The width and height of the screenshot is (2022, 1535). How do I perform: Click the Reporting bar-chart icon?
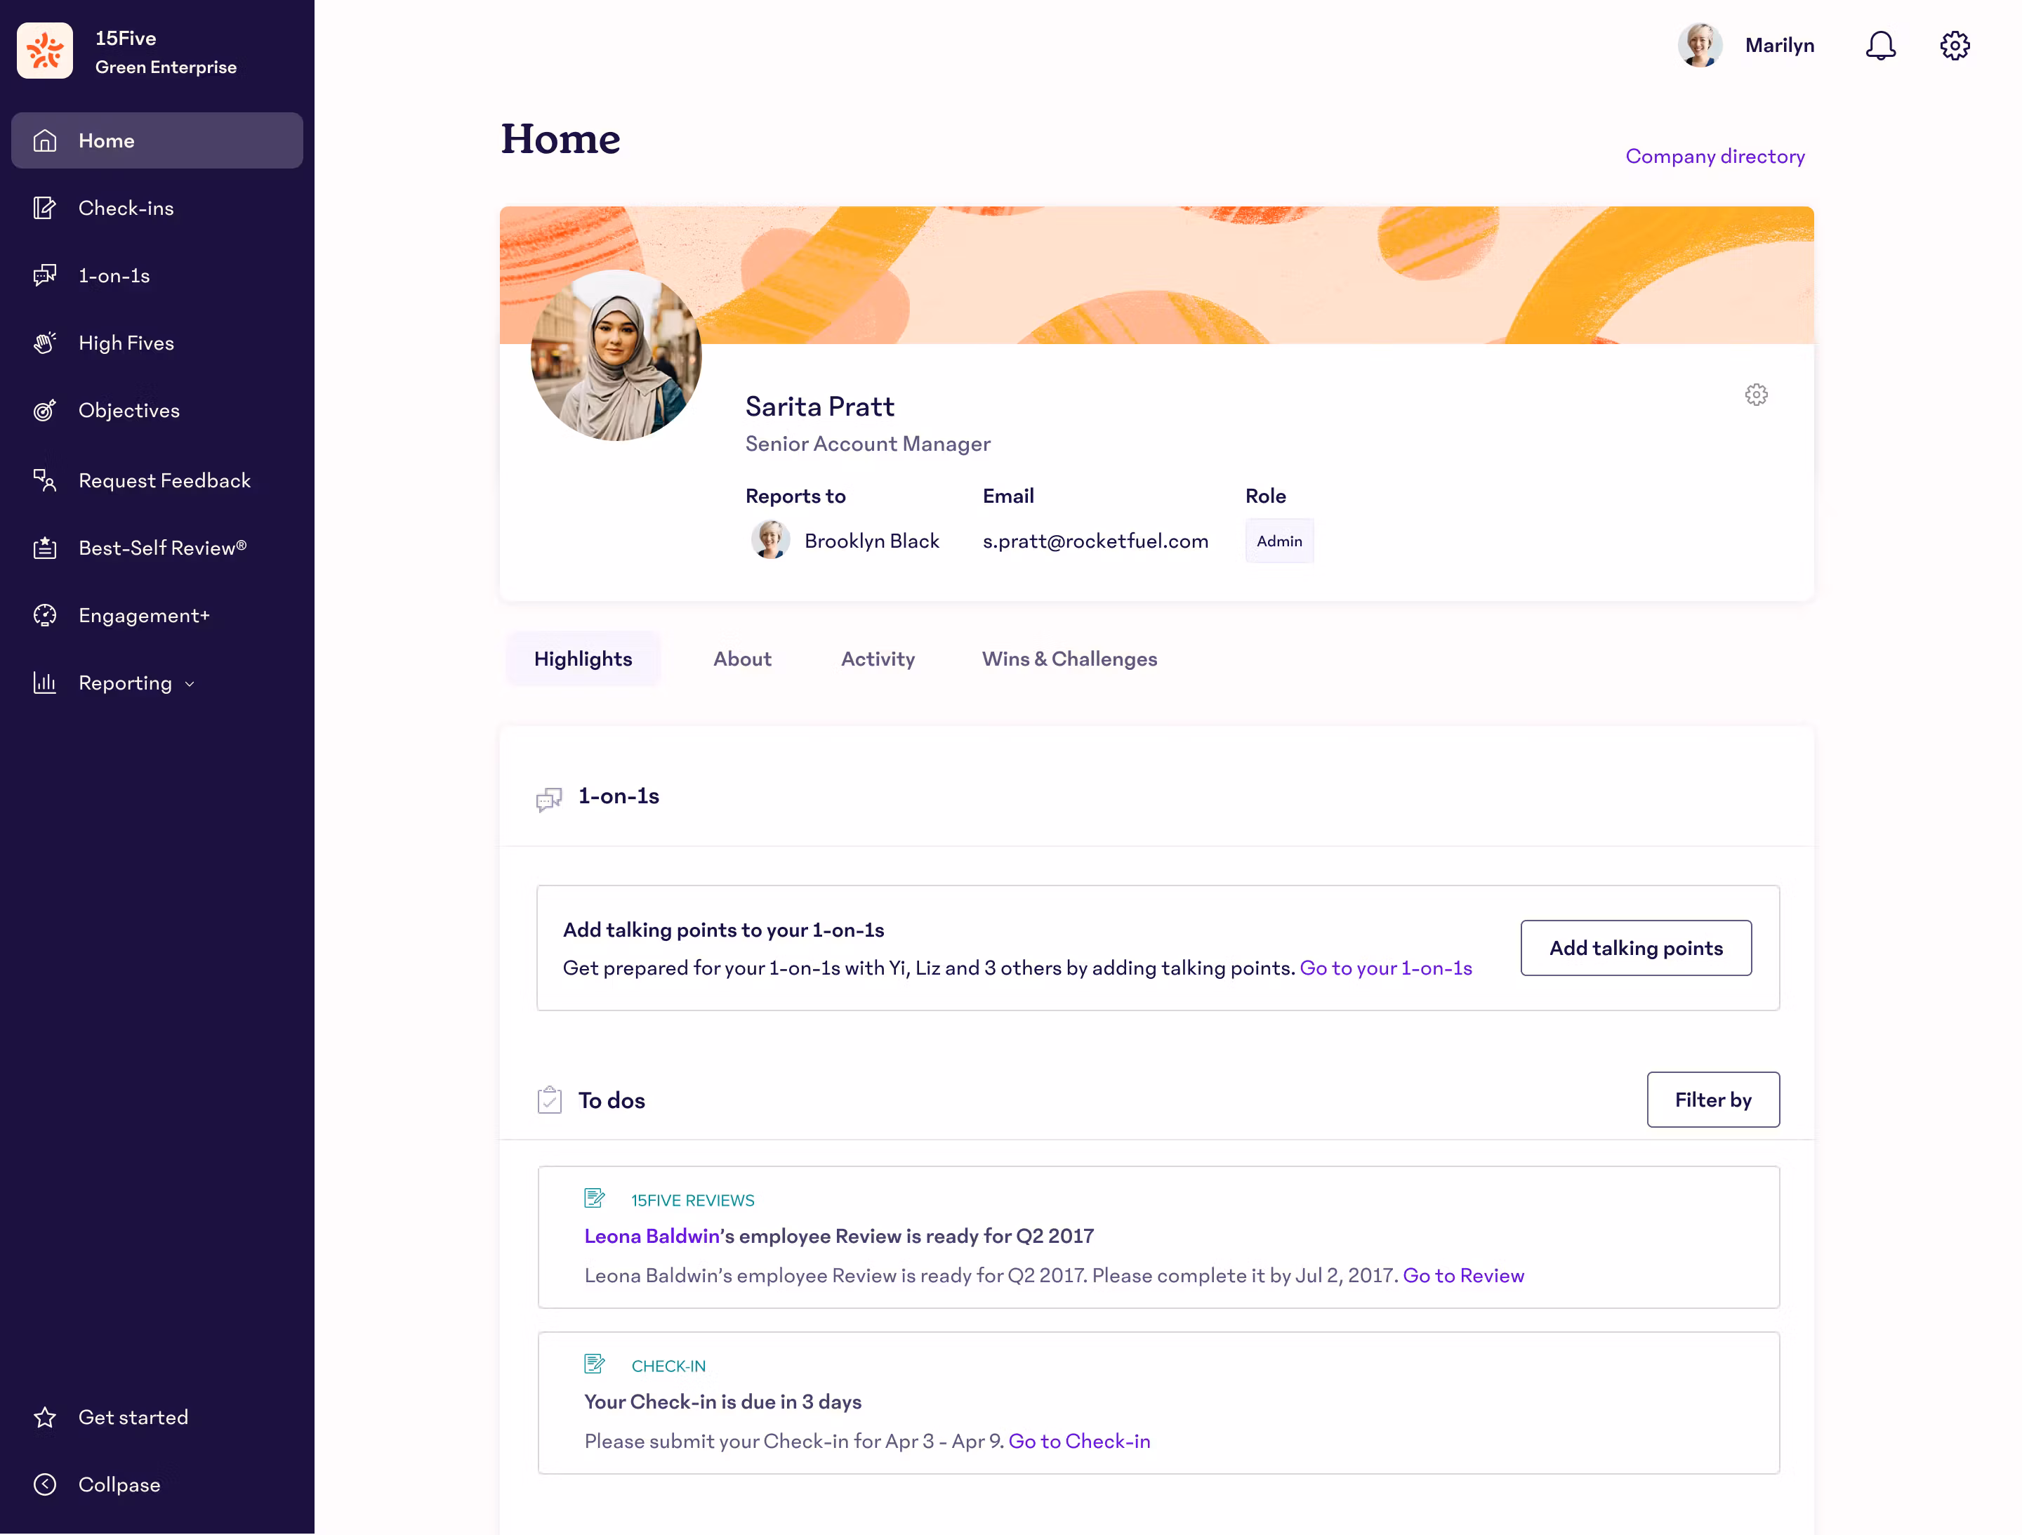pyautogui.click(x=45, y=682)
